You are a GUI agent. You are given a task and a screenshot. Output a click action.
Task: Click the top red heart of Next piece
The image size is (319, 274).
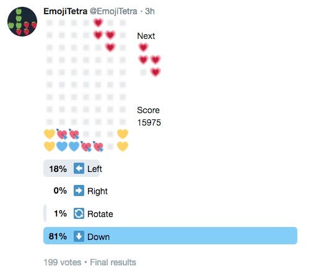tap(143, 48)
